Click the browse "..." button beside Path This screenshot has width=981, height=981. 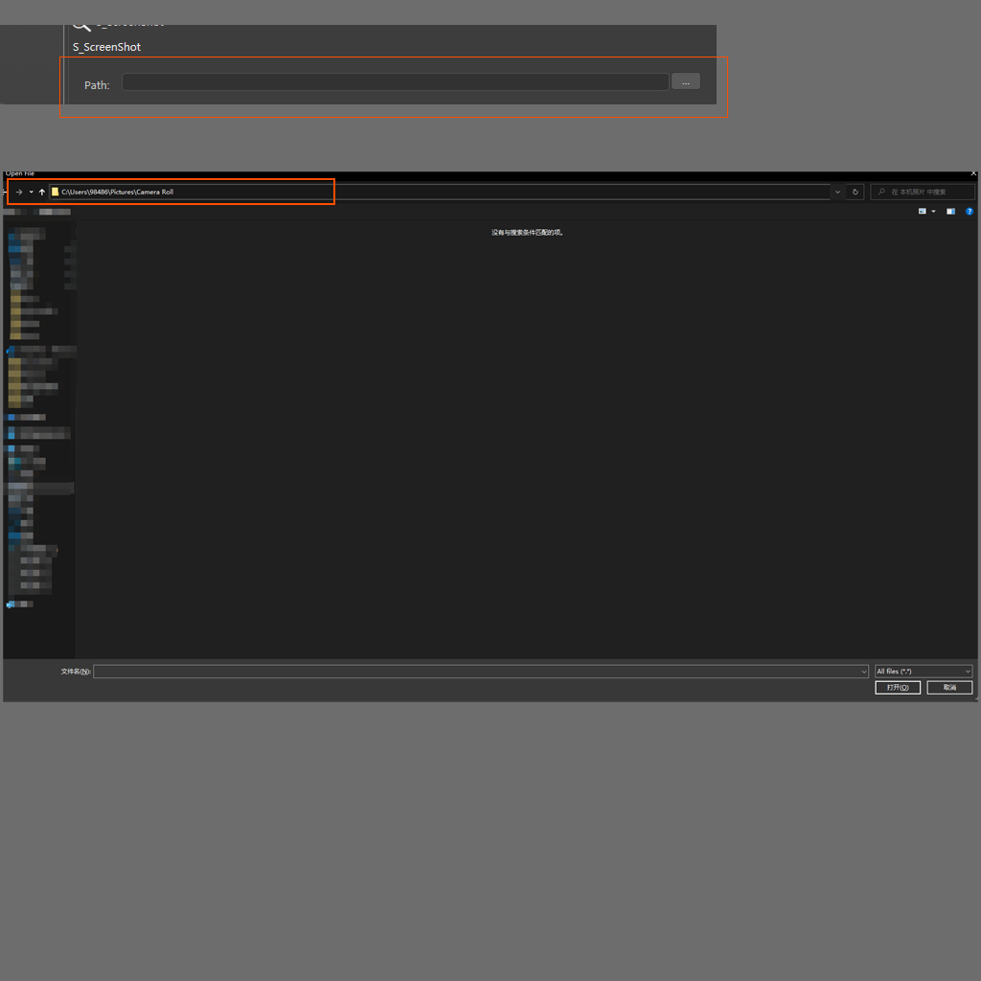[685, 82]
